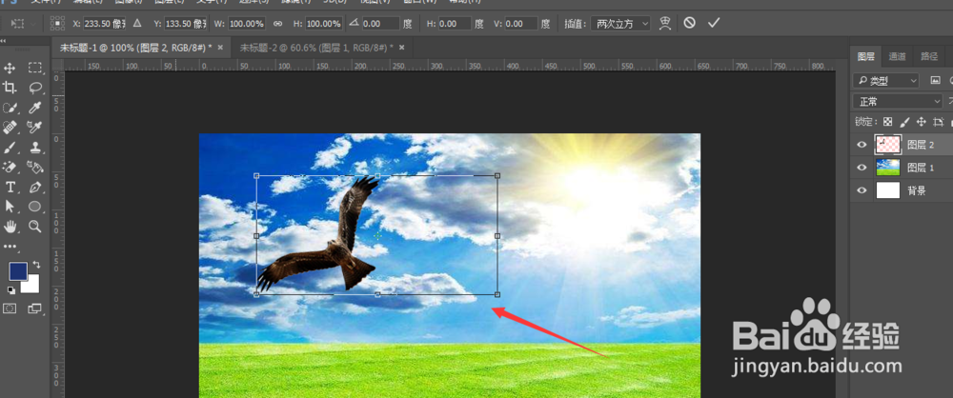This screenshot has width=953, height=398.
Task: Switch to the 图层 panel tab
Action: click(x=865, y=56)
